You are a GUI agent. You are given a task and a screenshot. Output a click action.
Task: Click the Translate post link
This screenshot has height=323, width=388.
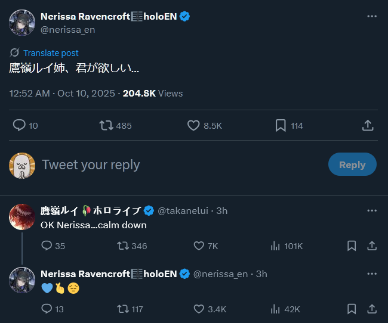51,53
